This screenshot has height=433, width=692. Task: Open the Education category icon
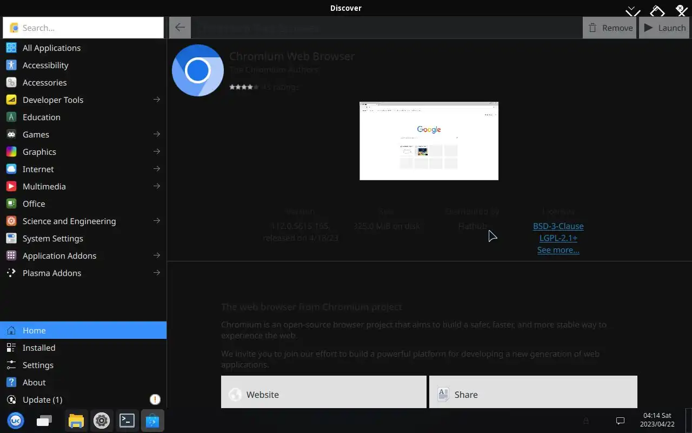(x=11, y=117)
